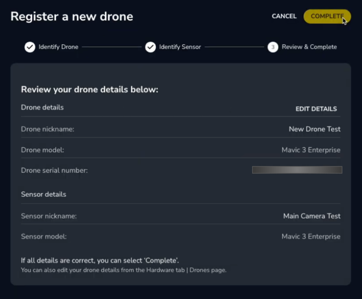
Task: Select the Review & Complete step circle
Action: pyautogui.click(x=272, y=47)
